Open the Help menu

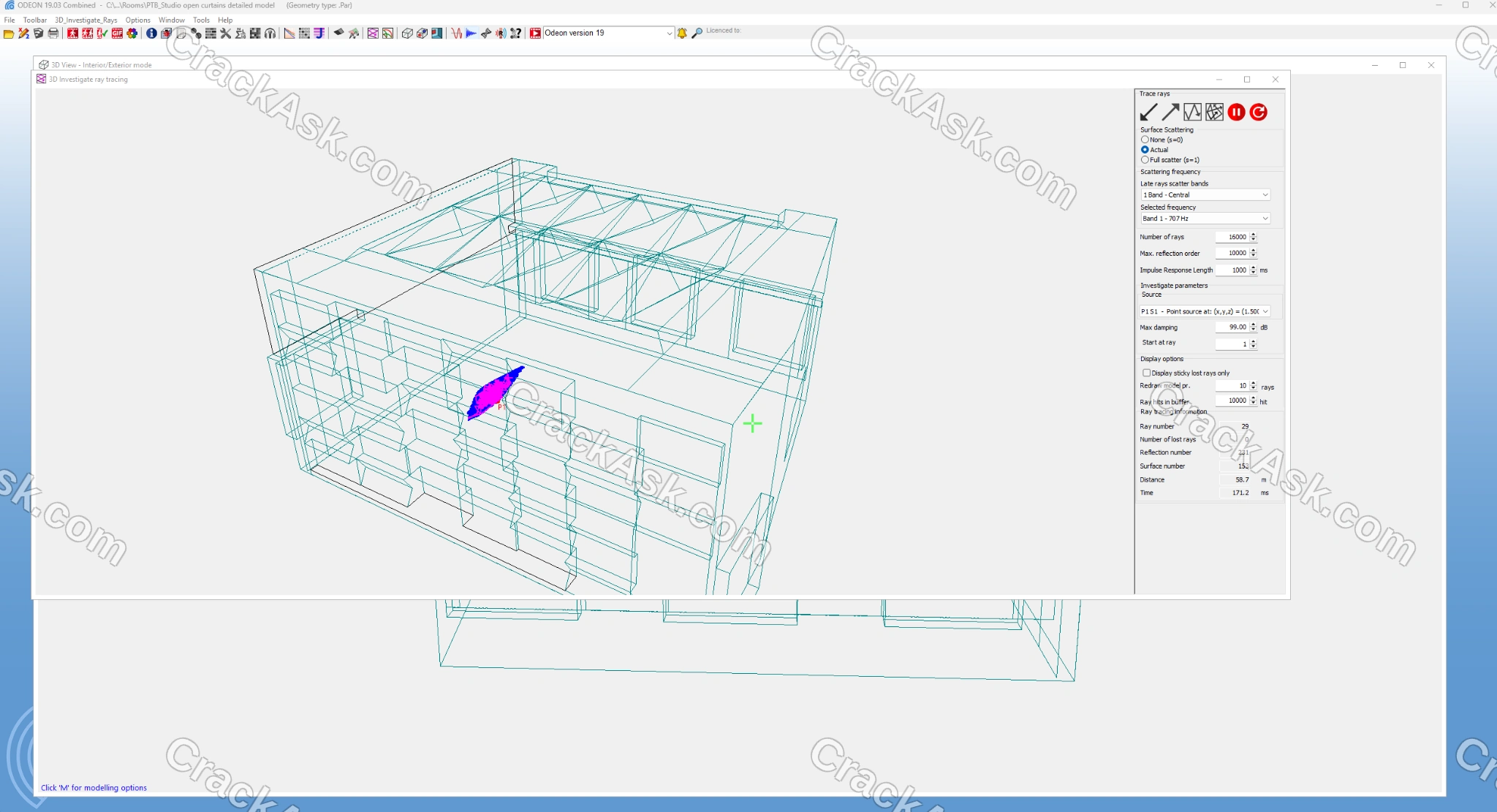(225, 20)
